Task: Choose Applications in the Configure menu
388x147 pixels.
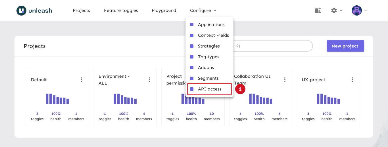Action: pos(211,25)
